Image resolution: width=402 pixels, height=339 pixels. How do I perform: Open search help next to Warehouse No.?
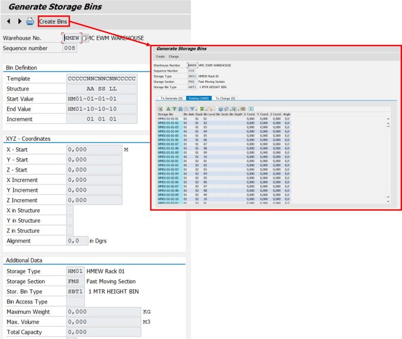pos(84,38)
